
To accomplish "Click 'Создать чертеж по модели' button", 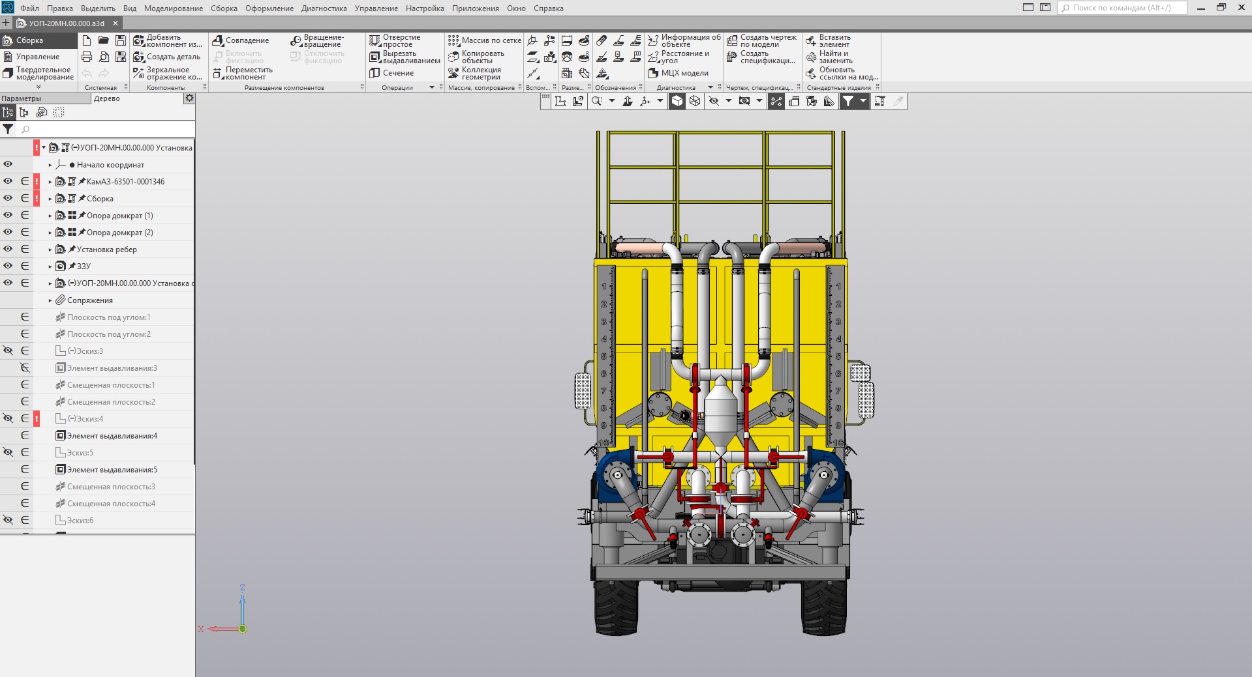I will [x=761, y=40].
